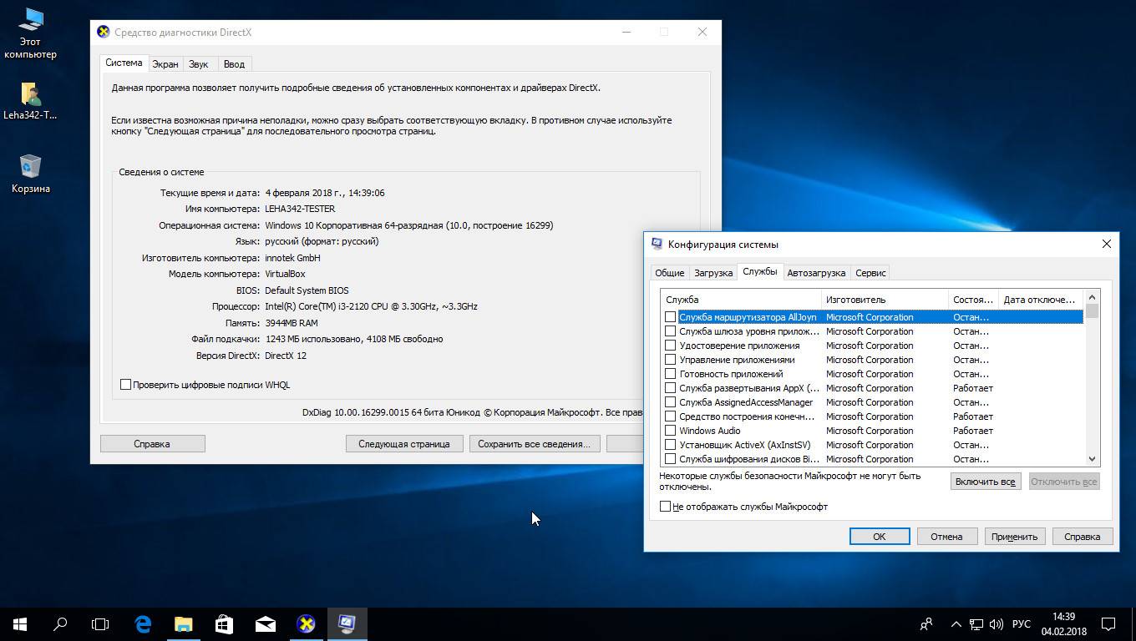This screenshot has width=1136, height=641.
Task: Open РУС language switcher in tray
Action: [x=1021, y=623]
